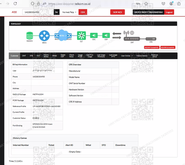Image resolution: width=185 pixels, height=165 pixels.
Task: Click the ODC splitter icon
Action: [x=94, y=35]
